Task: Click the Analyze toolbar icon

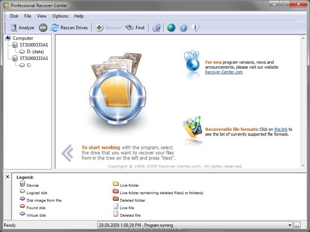Action: tap(13, 28)
